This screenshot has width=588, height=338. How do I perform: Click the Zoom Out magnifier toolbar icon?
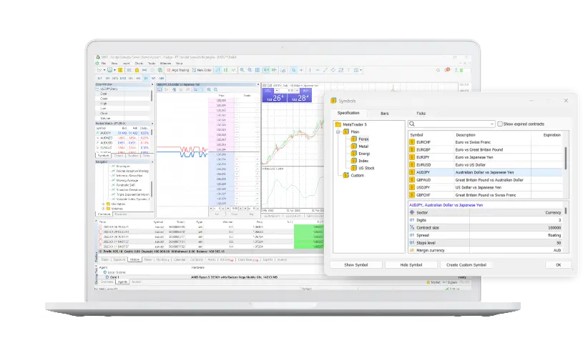pos(250,70)
